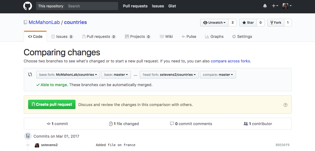Click the GitHub Octocat logo
The width and height of the screenshot is (315, 151).
[28, 6]
